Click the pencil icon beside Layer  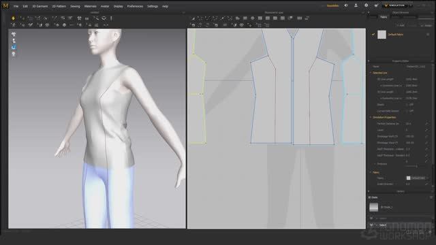coord(426,130)
